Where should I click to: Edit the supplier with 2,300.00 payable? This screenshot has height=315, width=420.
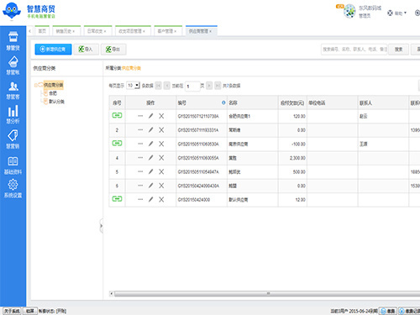[150, 158]
